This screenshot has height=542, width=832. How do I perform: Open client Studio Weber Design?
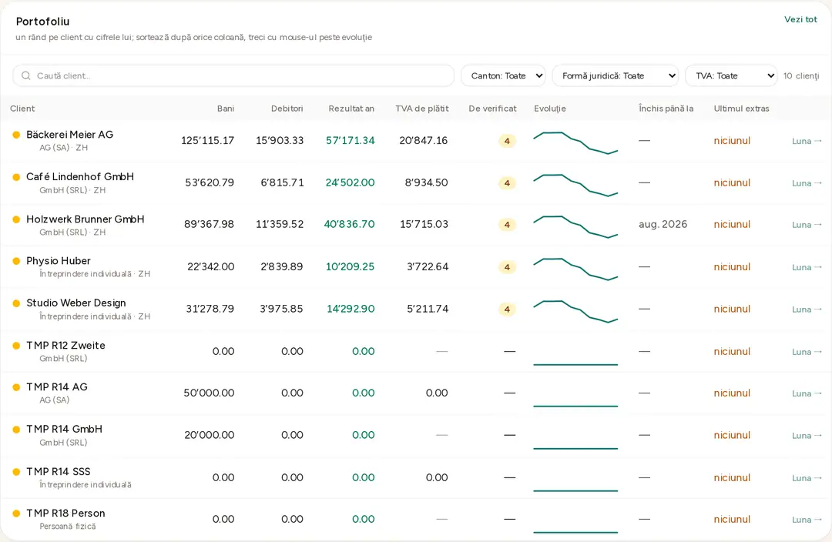click(x=76, y=303)
